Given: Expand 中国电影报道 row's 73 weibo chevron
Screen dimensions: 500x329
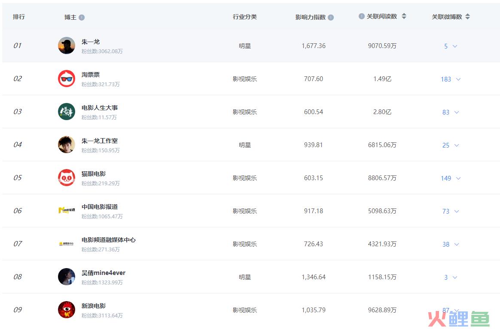Looking at the screenshot, I should [457, 211].
